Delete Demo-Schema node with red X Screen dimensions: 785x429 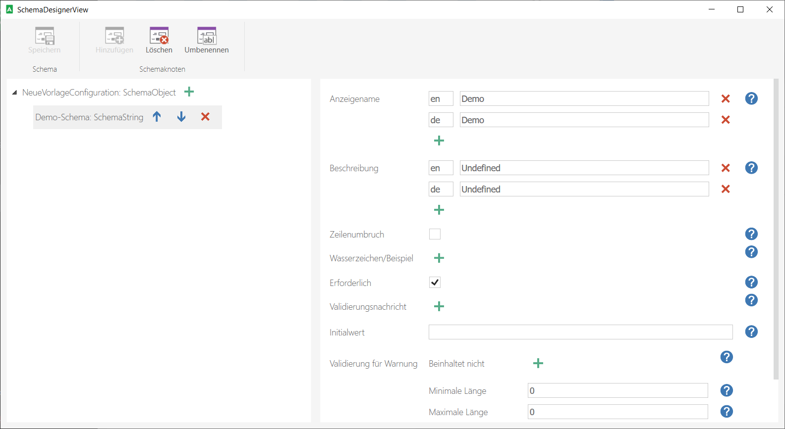[205, 117]
